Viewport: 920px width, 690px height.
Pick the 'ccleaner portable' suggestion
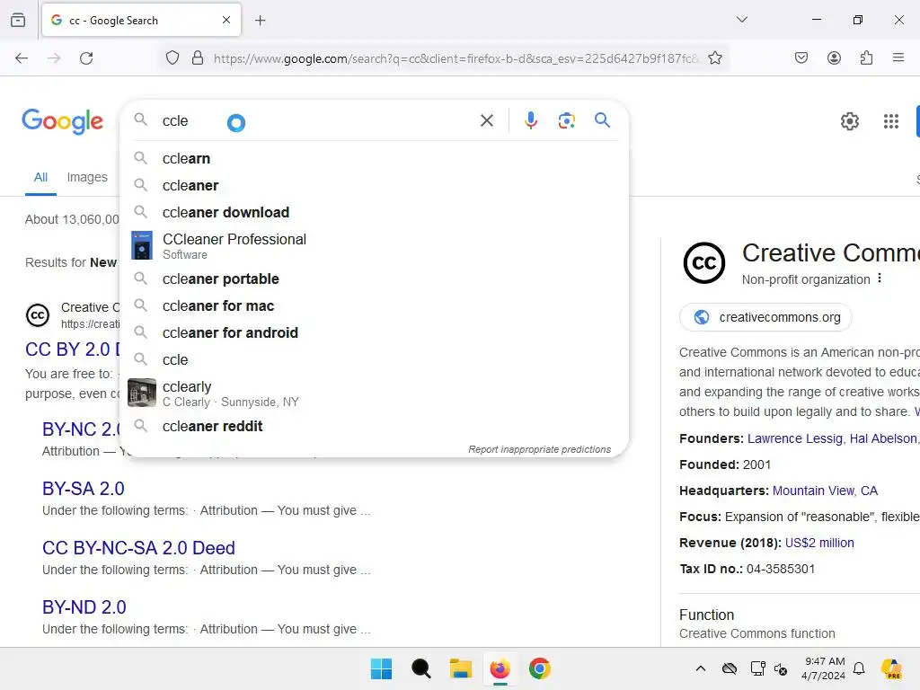375,279
